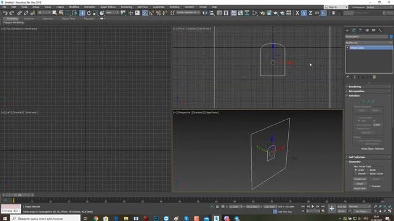The image size is (394, 221).
Task: Undo the last action
Action: click(6, 13)
